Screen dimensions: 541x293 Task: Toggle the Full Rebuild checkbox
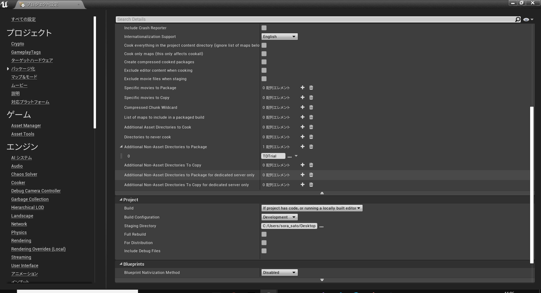pos(264,234)
